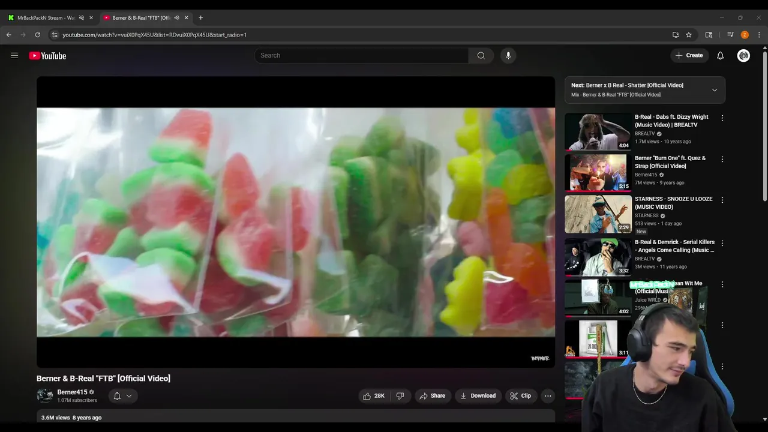Play B-Real Dabs ft. Dizzy Wright thumbnail
This screenshot has height=432, width=768.
[598, 131]
